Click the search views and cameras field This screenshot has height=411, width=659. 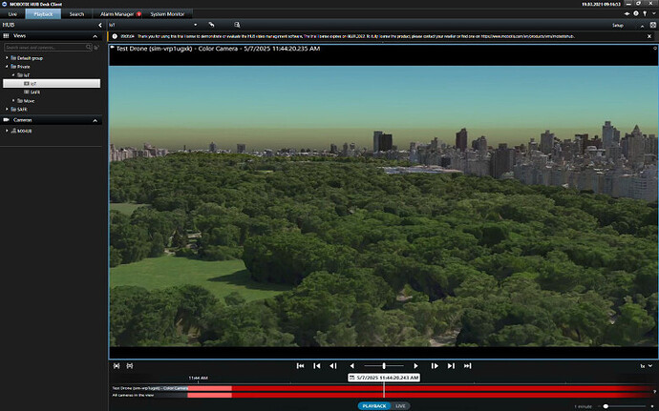[x=48, y=48]
